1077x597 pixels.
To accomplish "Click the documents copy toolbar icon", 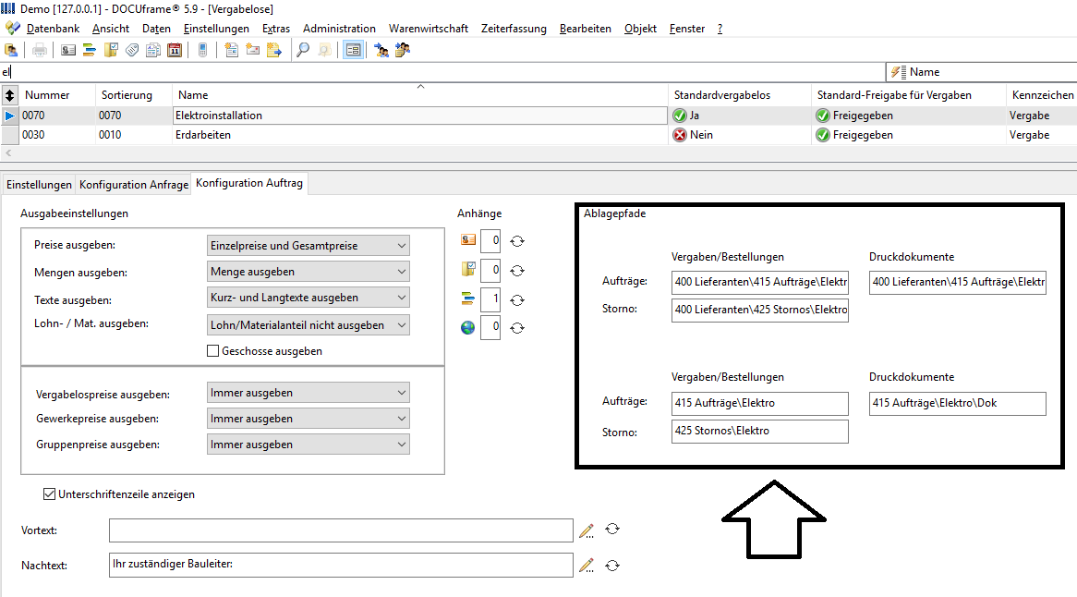I will [x=153, y=50].
